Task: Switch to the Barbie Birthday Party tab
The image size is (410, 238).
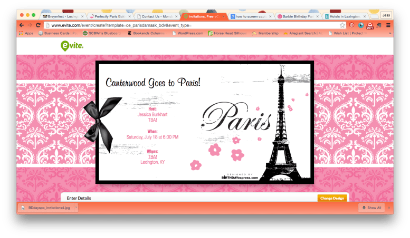Action: (298, 16)
